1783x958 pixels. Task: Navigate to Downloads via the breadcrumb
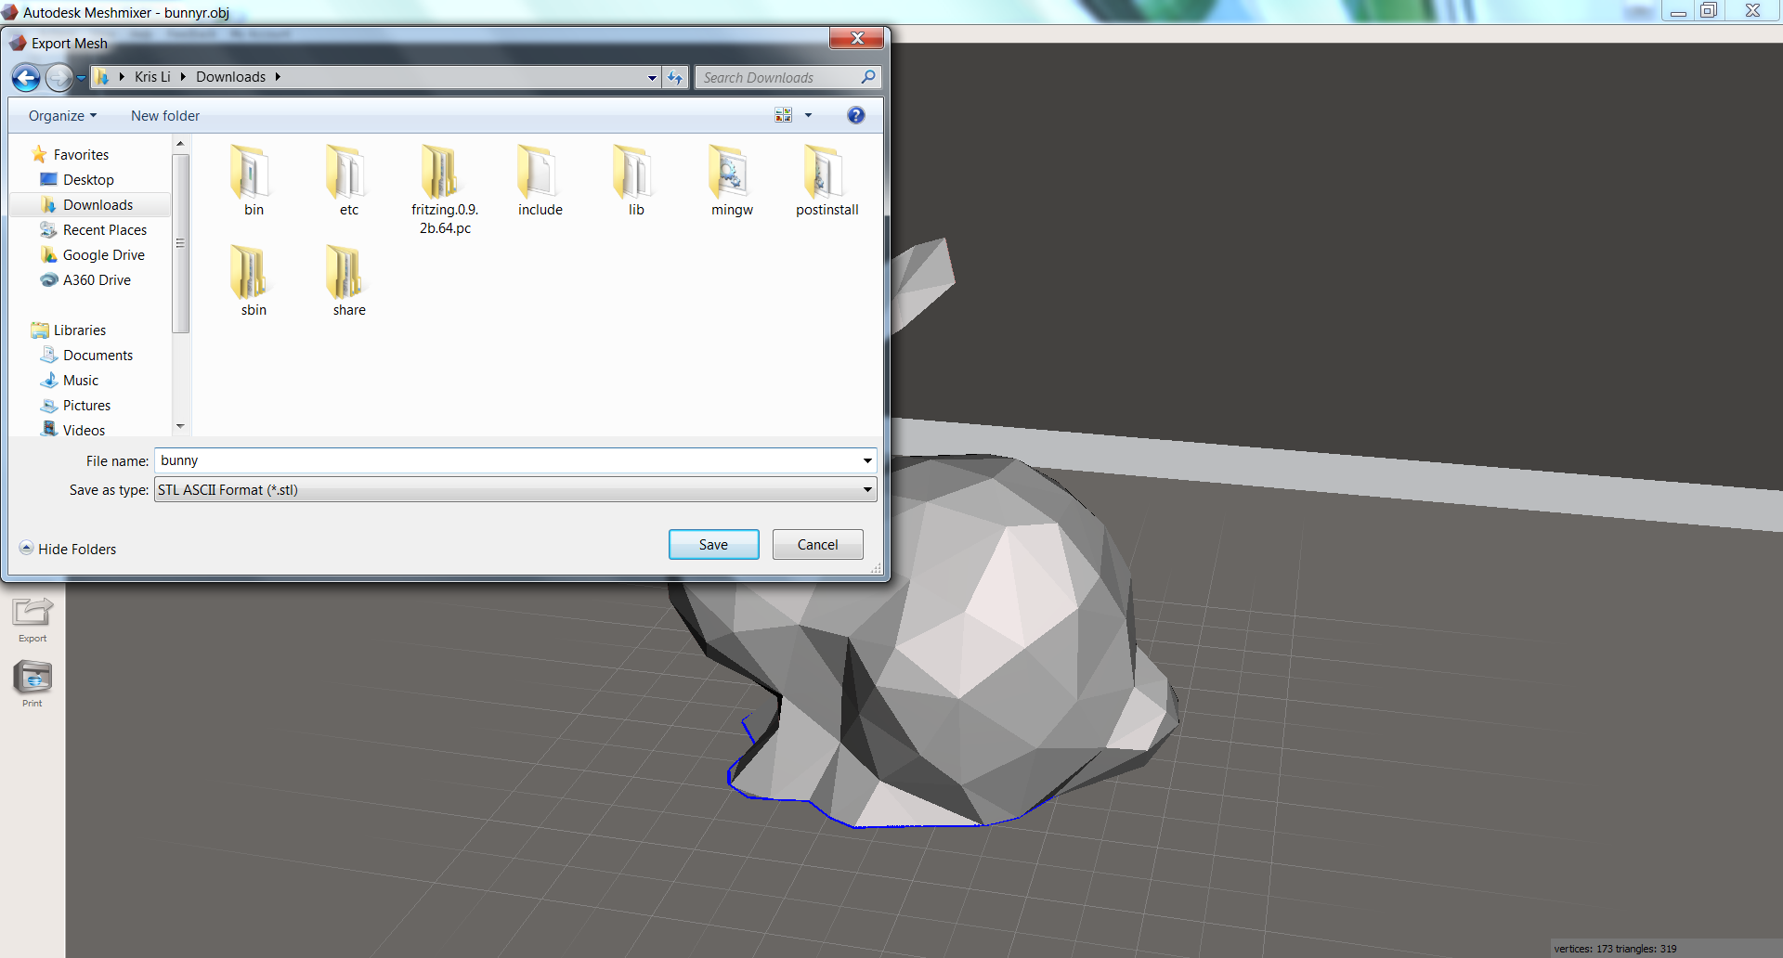tap(230, 76)
